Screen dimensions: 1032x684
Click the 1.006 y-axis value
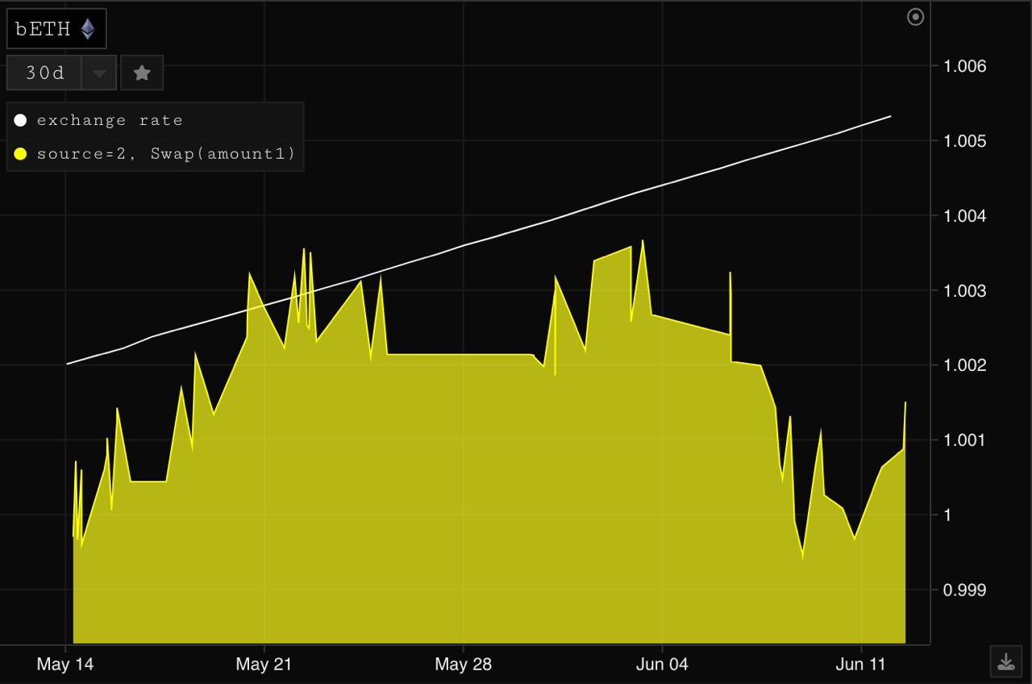[965, 66]
